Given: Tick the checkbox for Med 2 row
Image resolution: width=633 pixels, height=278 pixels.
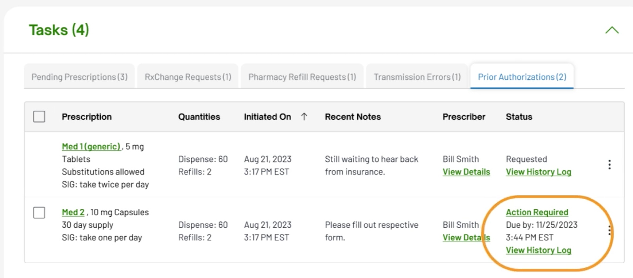Looking at the screenshot, I should [39, 213].
